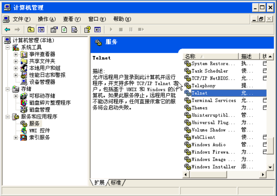This screenshot has width=277, height=196.
Task: Select the Terminal Services entry
Action: pyautogui.click(x=224, y=100)
